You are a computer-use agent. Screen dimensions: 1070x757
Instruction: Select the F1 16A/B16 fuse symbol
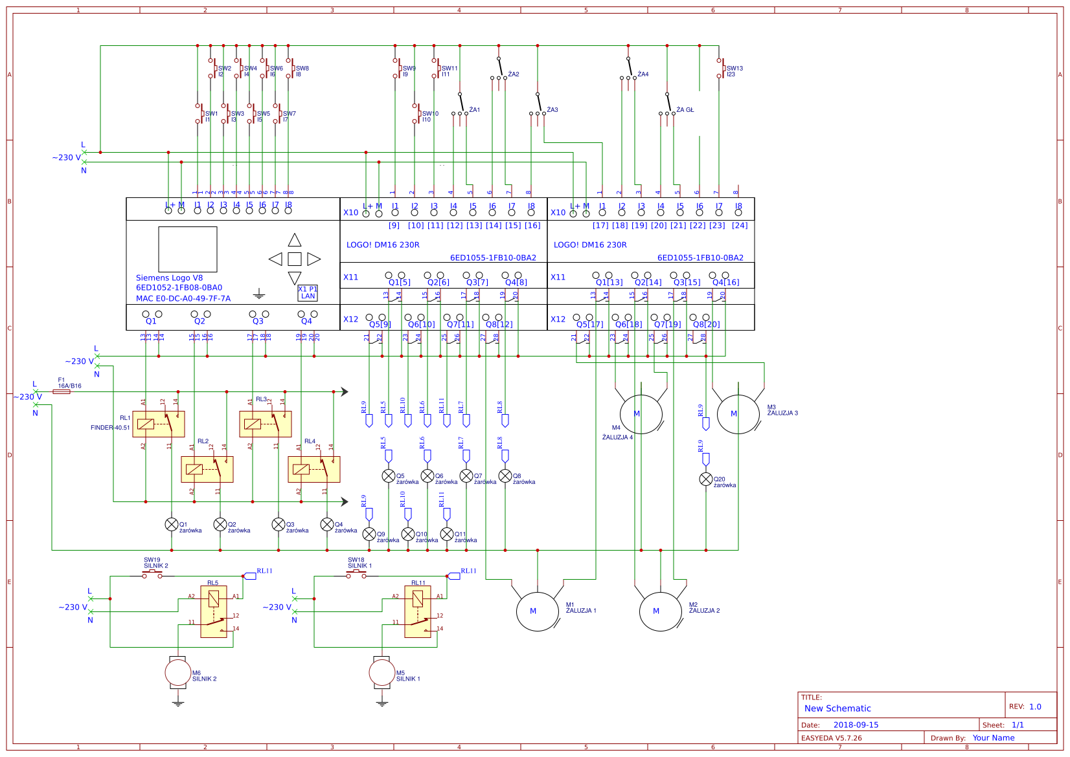pos(63,390)
